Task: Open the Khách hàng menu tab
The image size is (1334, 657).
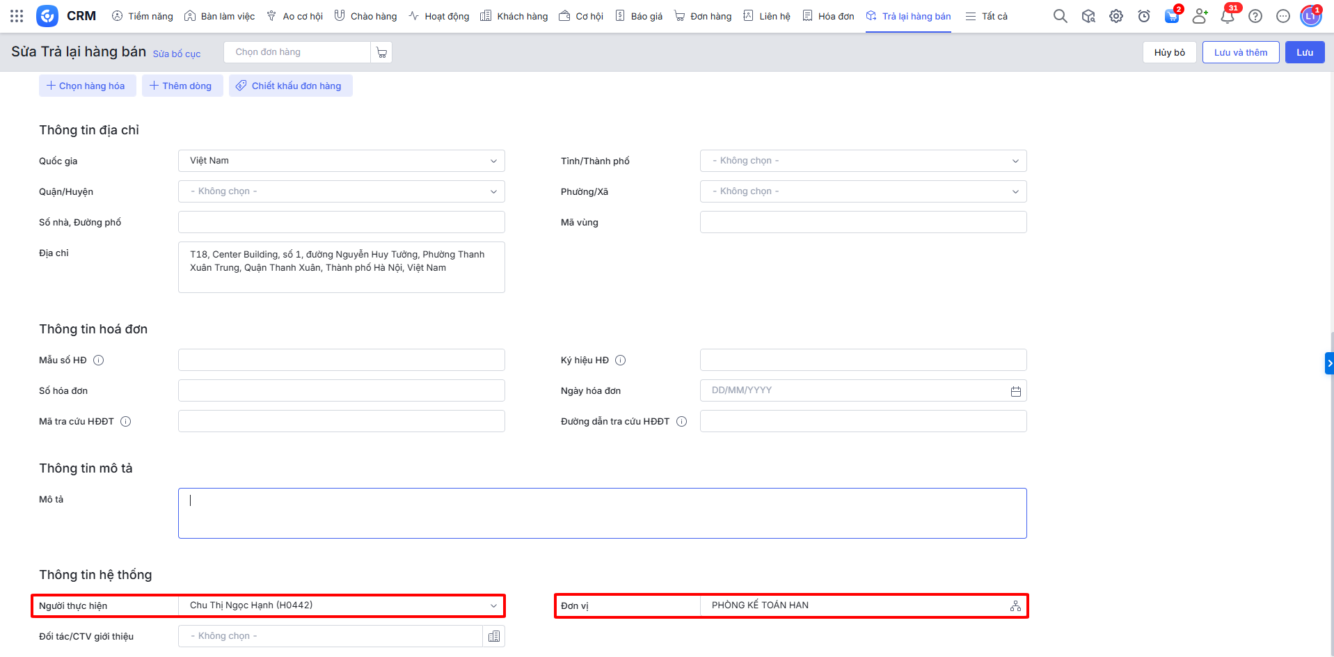Action: click(x=514, y=16)
